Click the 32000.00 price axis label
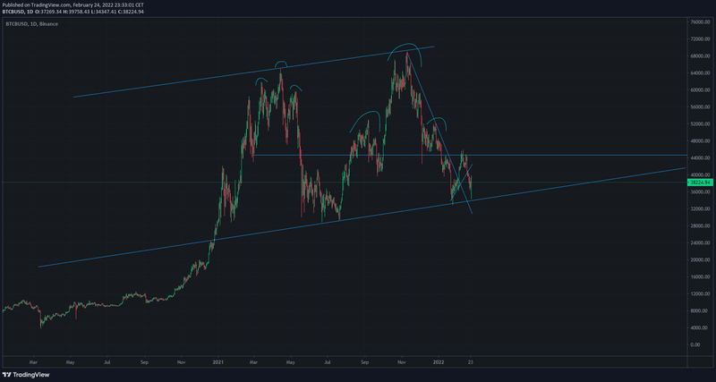 (699, 209)
